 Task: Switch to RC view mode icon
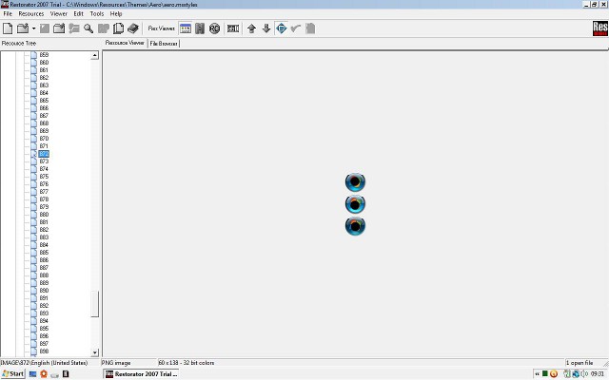214,28
